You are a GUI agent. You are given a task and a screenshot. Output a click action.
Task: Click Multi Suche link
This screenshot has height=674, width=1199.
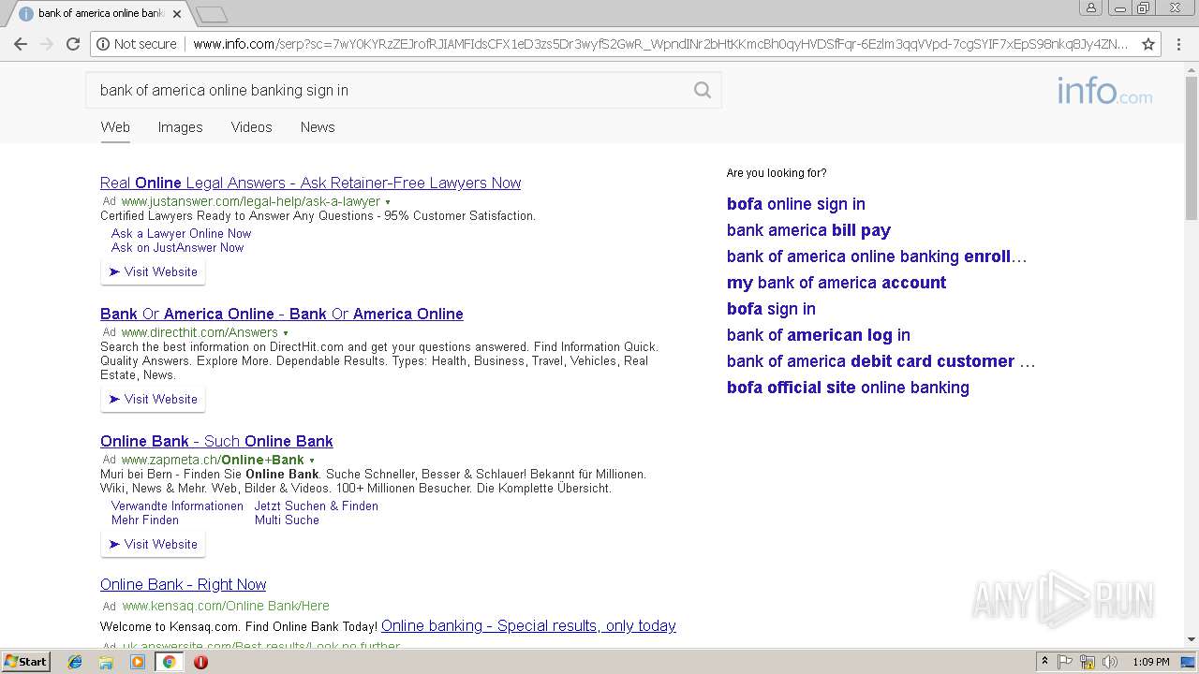287,520
